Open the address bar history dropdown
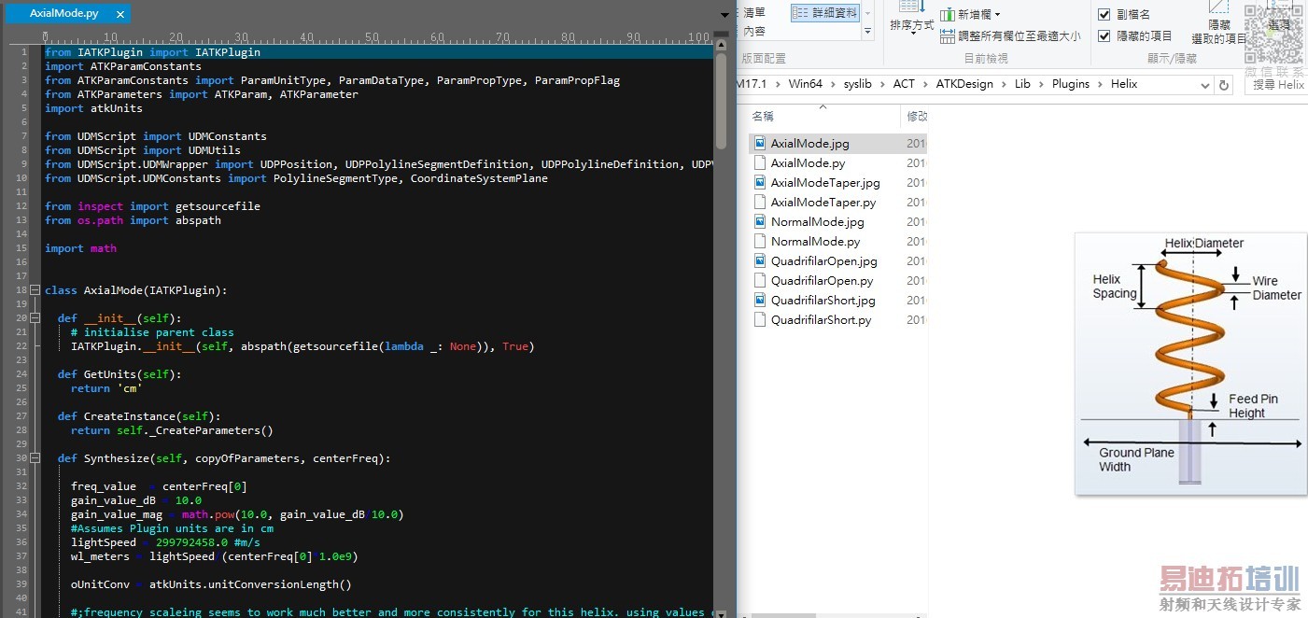This screenshot has height=618, width=1308. coord(1204,84)
